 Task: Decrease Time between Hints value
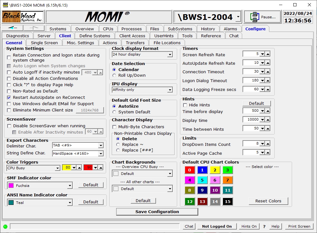(262, 128)
